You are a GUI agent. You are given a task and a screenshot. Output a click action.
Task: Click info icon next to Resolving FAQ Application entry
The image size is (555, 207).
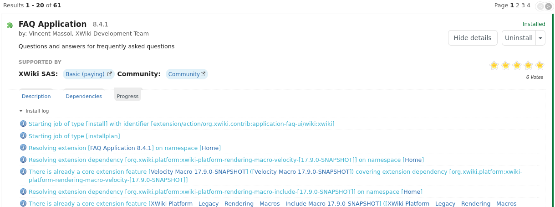point(23,148)
